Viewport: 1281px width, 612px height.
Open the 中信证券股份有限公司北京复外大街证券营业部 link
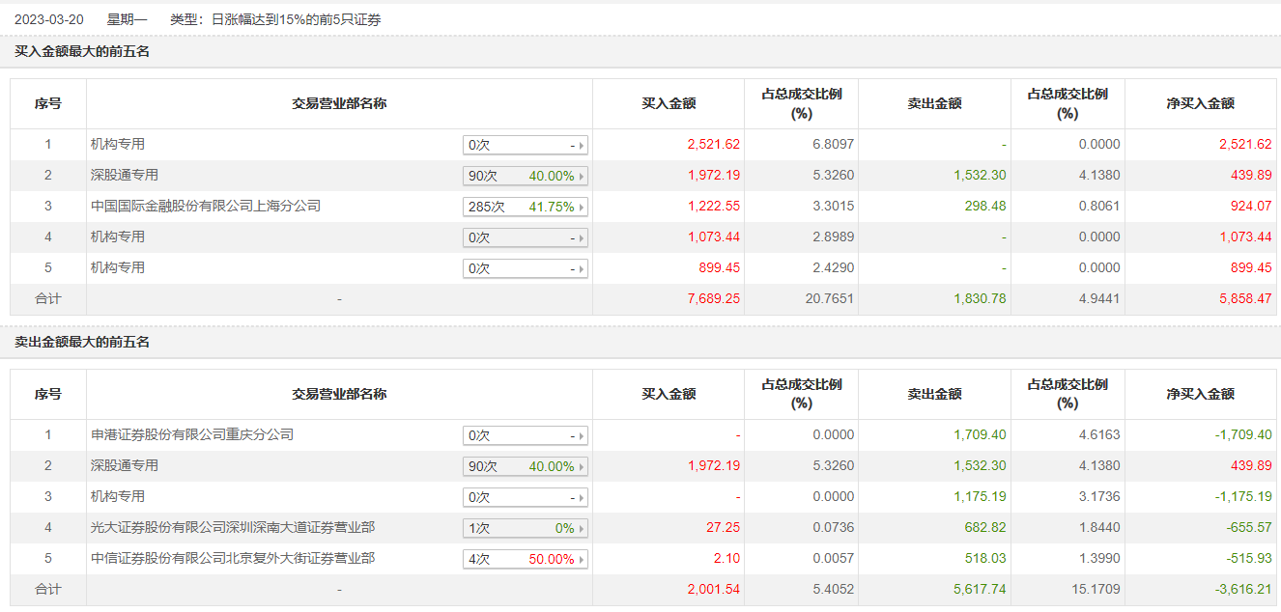[x=233, y=558]
